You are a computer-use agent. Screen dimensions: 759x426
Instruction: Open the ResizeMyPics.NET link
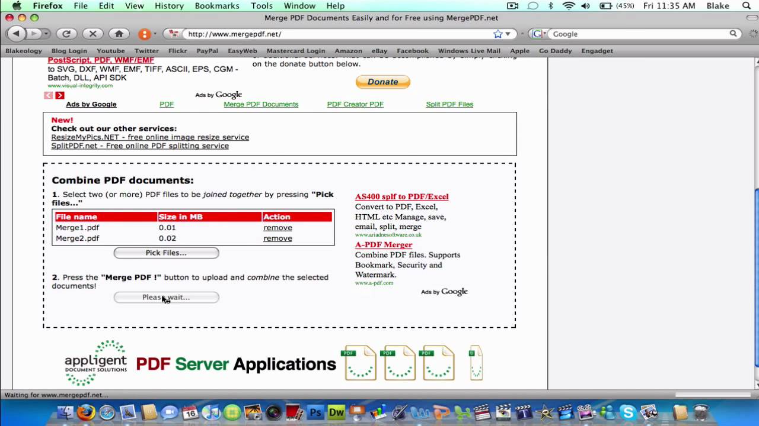150,137
